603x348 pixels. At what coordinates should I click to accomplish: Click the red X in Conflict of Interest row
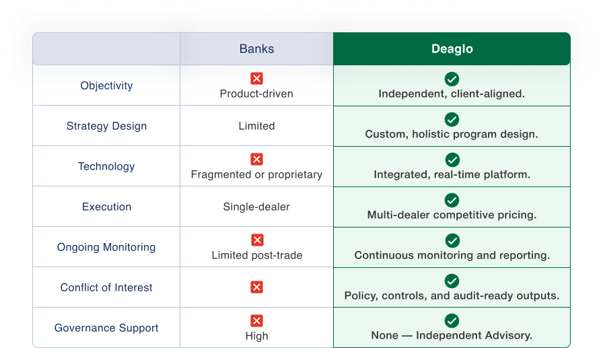[x=256, y=287]
